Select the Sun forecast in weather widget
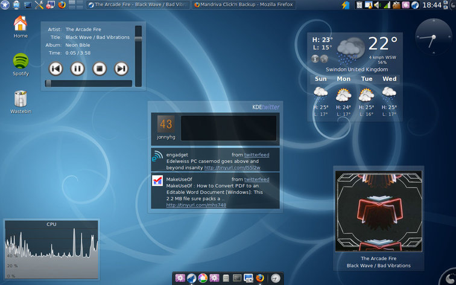This screenshot has height=285, width=456. pos(320,98)
